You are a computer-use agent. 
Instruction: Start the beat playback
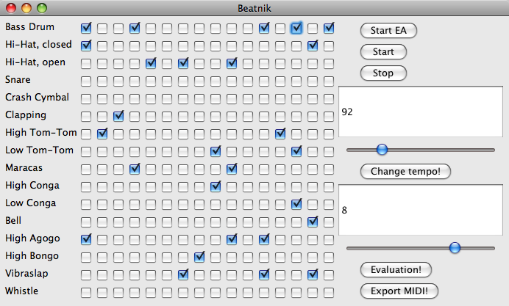click(x=383, y=52)
